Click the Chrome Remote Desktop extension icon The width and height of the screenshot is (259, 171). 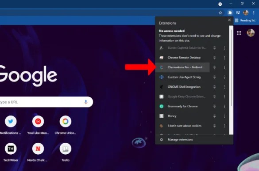(x=162, y=58)
